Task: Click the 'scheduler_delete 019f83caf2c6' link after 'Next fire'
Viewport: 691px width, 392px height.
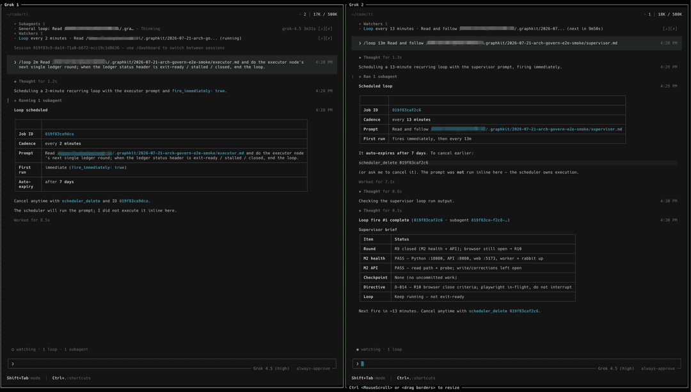Action: click(x=504, y=311)
